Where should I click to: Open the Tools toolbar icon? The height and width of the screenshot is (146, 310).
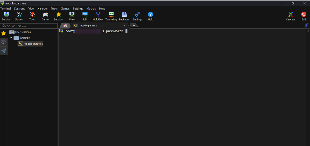pyautogui.click(x=32, y=16)
